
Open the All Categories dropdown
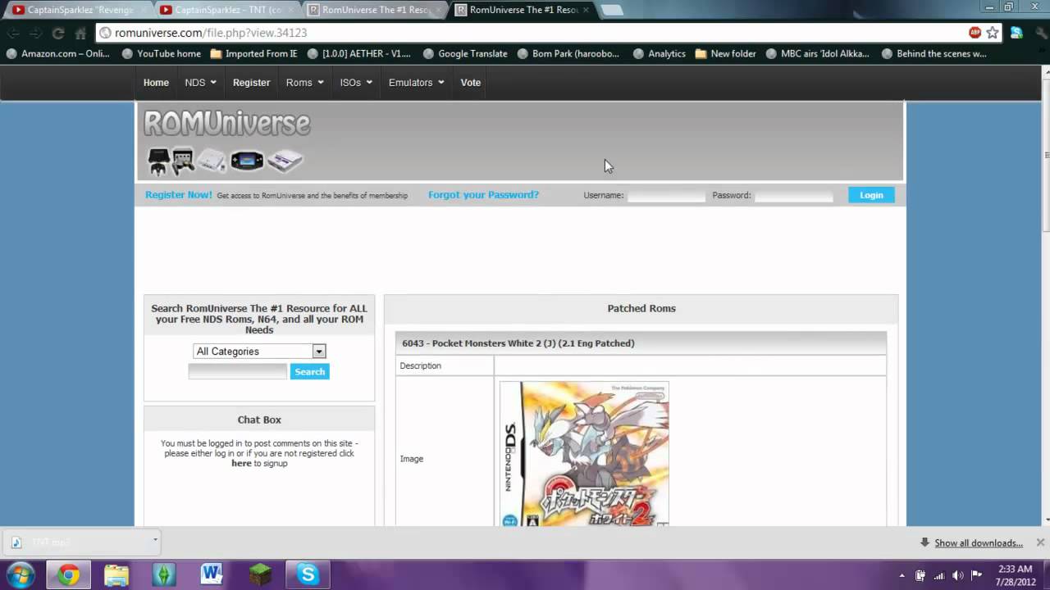tap(259, 352)
